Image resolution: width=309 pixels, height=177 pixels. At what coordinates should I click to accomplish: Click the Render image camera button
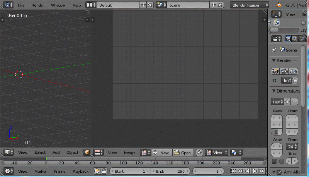(275, 71)
